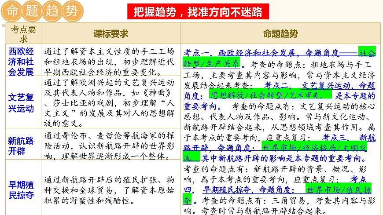This screenshot has width=383, height=215.
Task: Select the 命题趋势 column header
Action: coord(280,34)
